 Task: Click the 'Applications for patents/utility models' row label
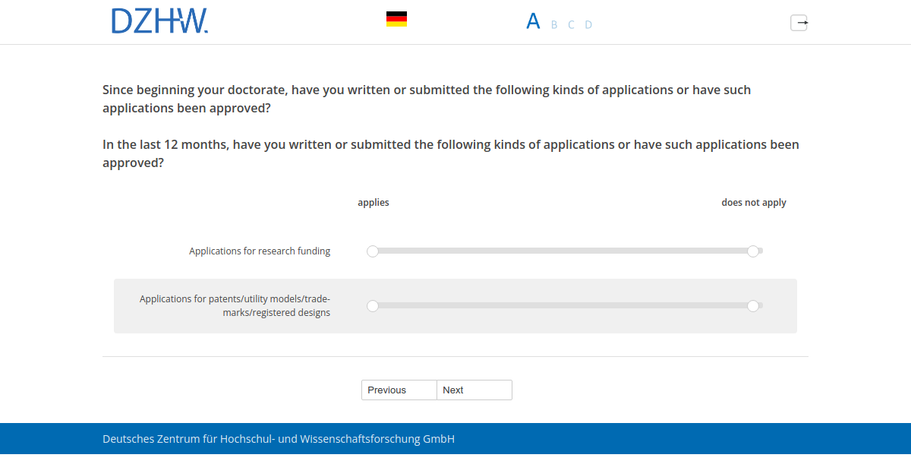coord(235,305)
